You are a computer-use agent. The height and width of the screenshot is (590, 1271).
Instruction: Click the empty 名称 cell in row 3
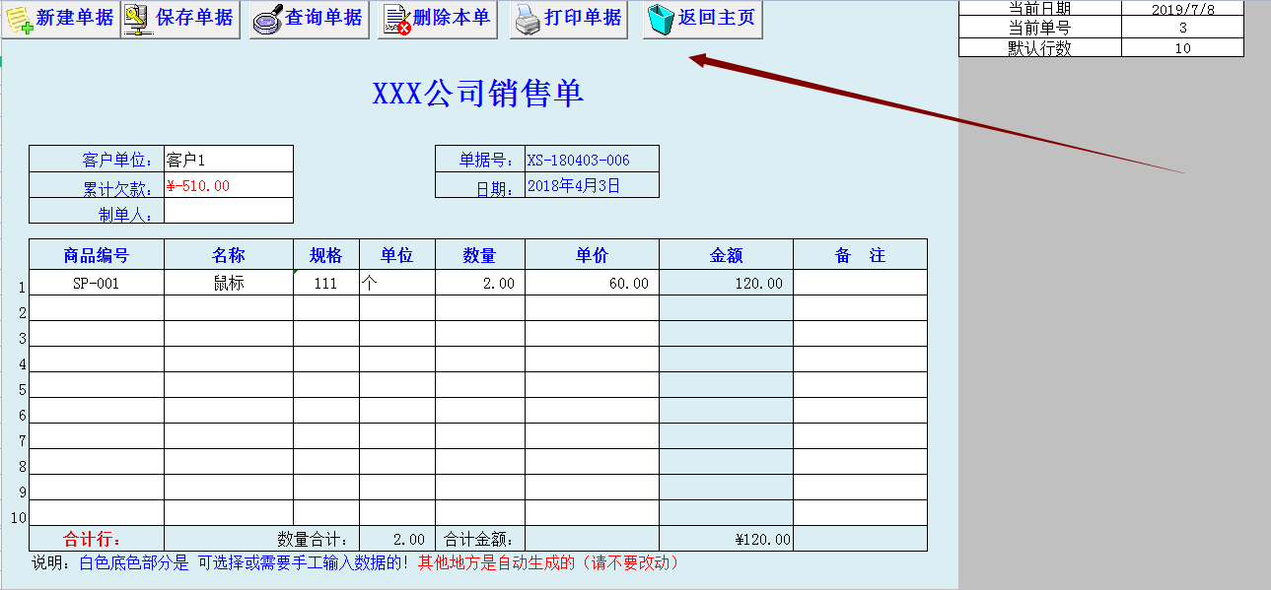(x=229, y=334)
